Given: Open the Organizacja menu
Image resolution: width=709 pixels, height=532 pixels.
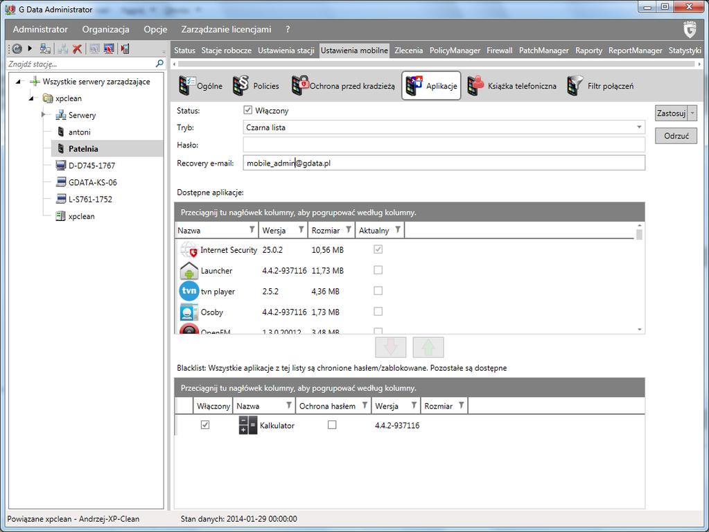Looking at the screenshot, I should tap(106, 29).
